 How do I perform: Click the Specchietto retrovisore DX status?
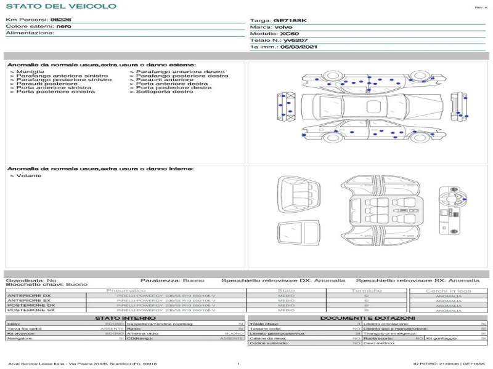283,280
